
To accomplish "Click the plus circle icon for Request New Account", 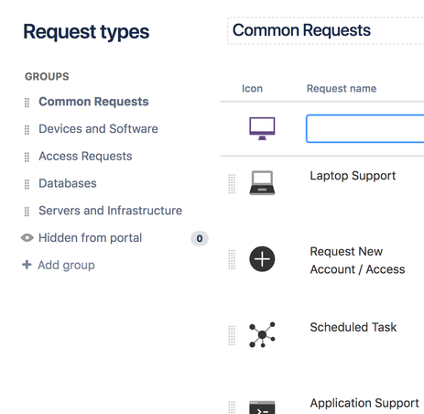I will tap(262, 259).
